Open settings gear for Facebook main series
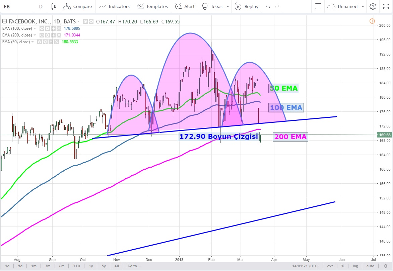 click(91, 21)
